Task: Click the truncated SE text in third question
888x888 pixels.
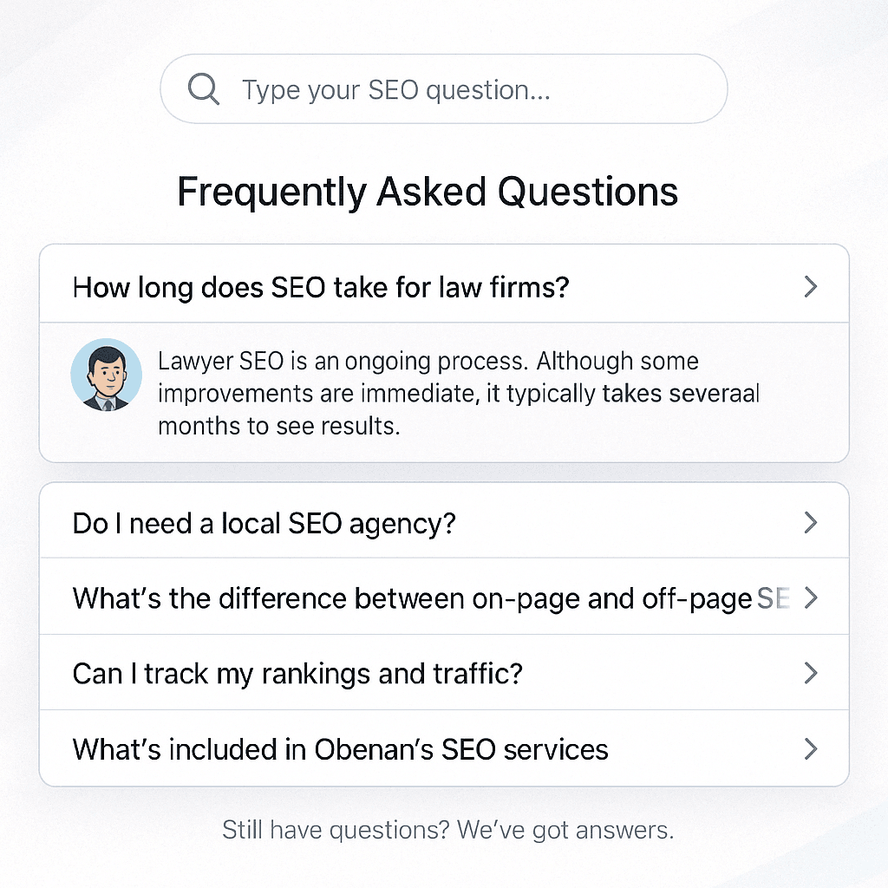Action: 773,598
